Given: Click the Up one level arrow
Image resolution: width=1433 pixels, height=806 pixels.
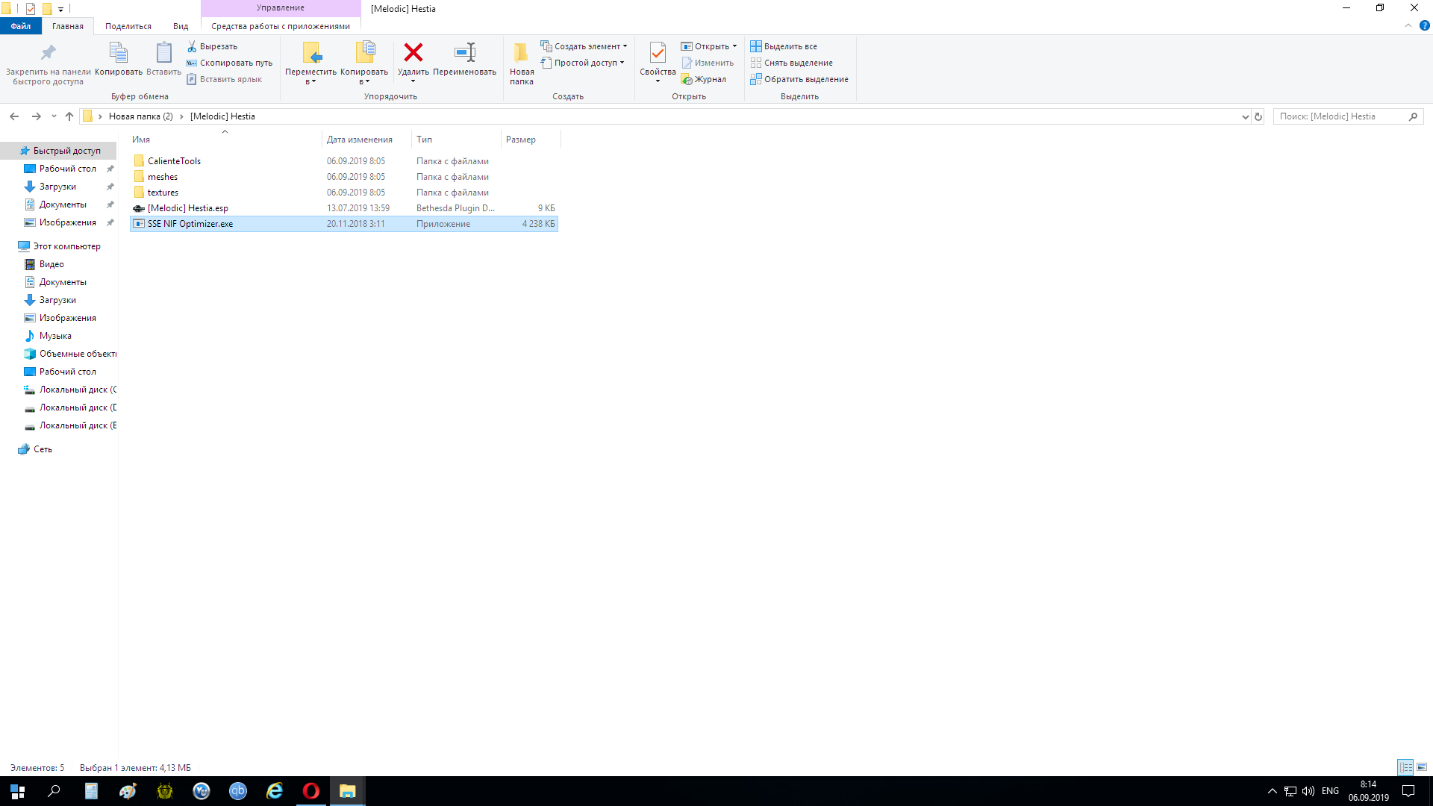Looking at the screenshot, I should point(69,116).
